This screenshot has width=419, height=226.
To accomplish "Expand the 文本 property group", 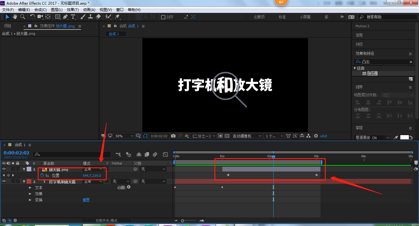I will pos(30,187).
